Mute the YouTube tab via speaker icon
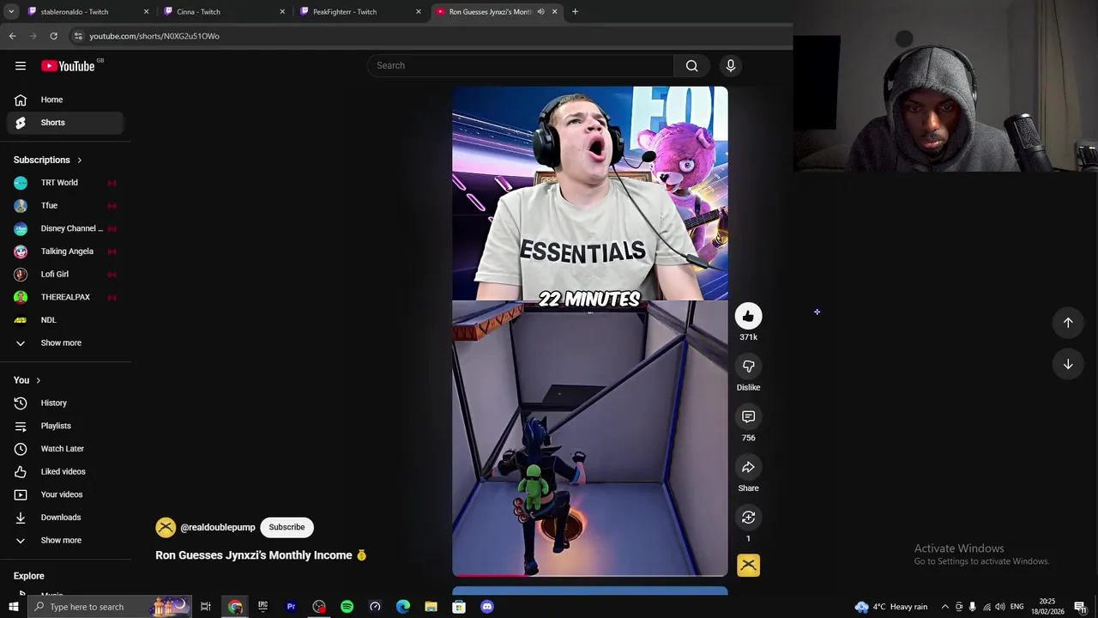This screenshot has height=618, width=1098. click(540, 12)
